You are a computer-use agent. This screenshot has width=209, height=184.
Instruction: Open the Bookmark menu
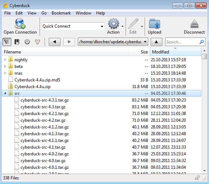click(61, 13)
